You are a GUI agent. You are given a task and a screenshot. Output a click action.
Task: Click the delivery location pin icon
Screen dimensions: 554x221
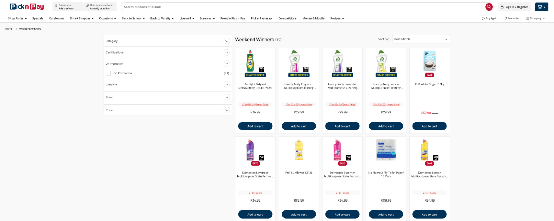pyautogui.click(x=56, y=5)
